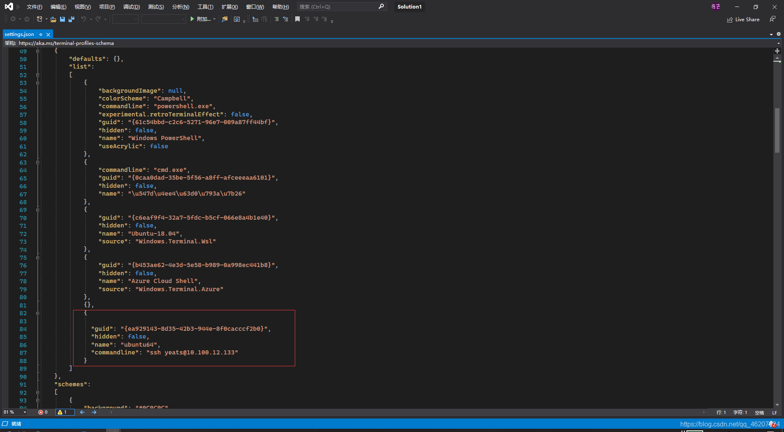This screenshot has width=784, height=432.
Task: Click the 空格 indentation indicator
Action: 759,412
